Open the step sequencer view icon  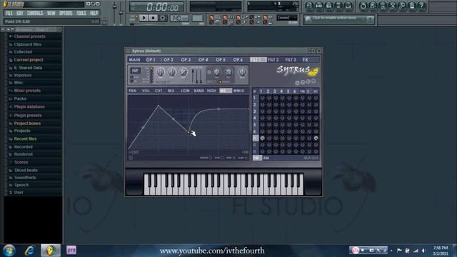319,6
